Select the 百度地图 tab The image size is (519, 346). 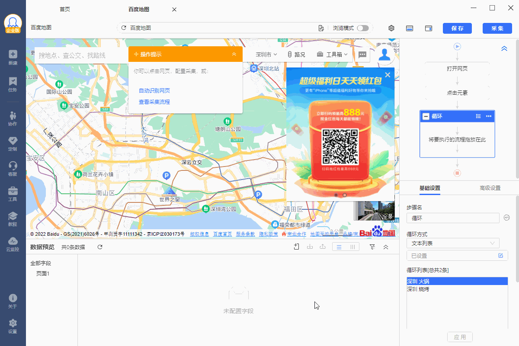click(139, 9)
